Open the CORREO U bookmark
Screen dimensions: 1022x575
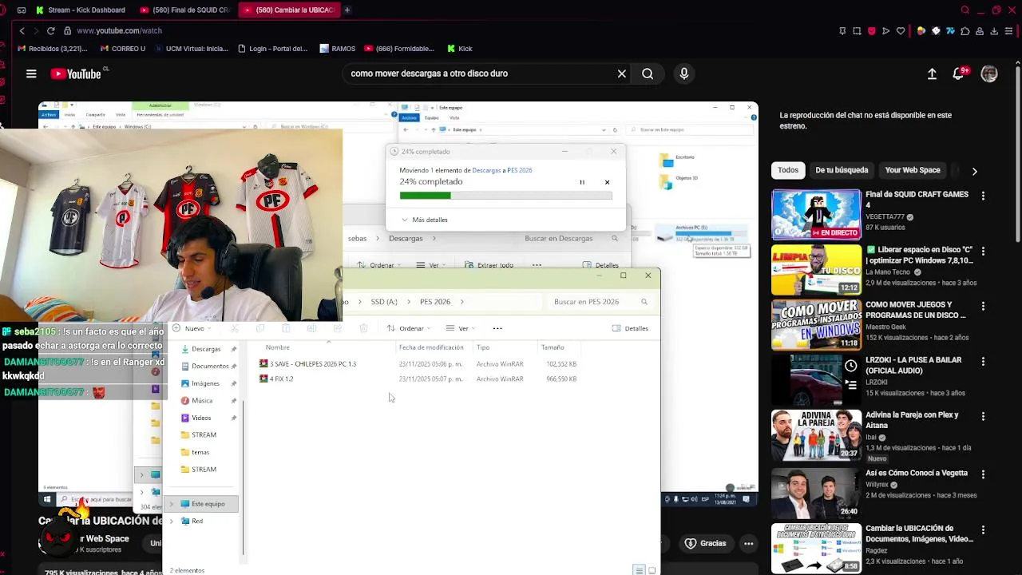123,49
